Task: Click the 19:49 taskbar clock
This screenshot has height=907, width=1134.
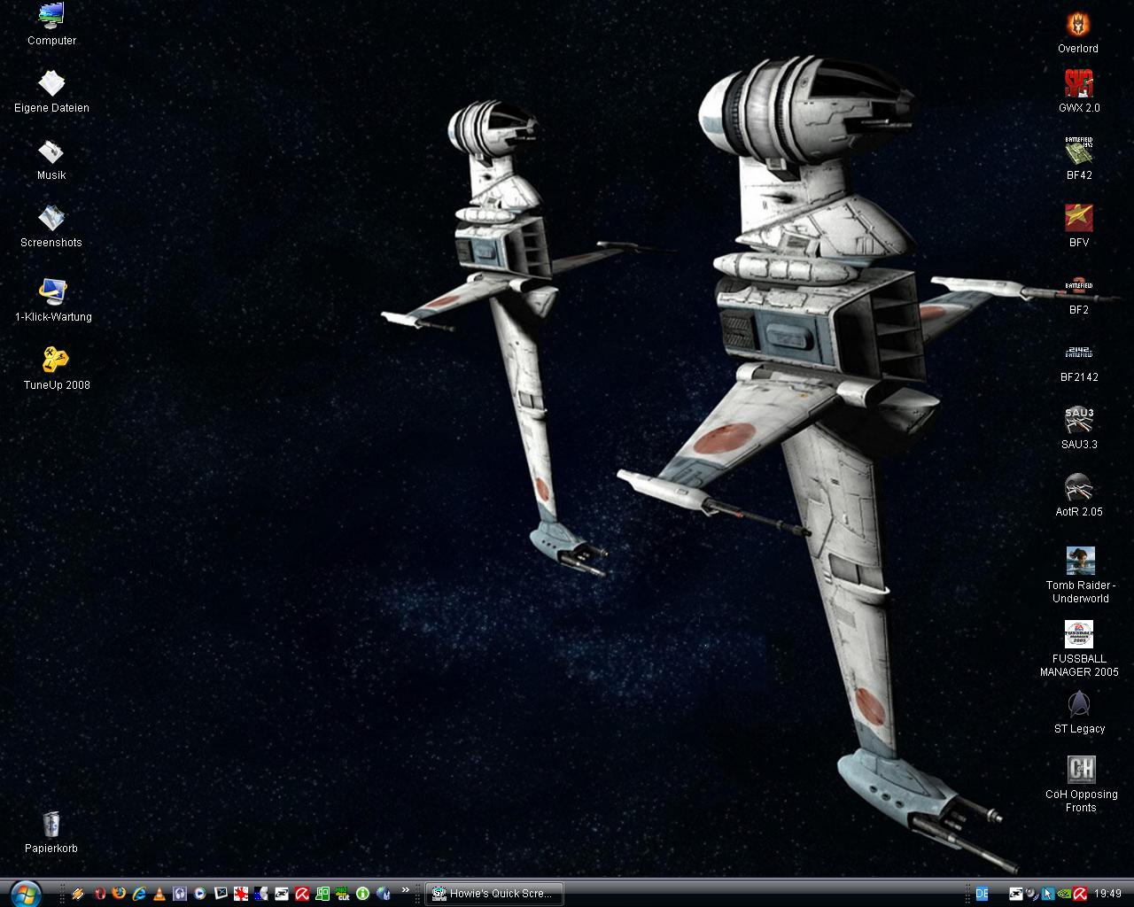Action: click(1107, 894)
